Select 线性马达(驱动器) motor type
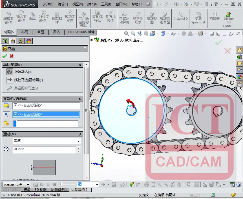The width and height of the screenshot is (243, 199). coord(10,80)
